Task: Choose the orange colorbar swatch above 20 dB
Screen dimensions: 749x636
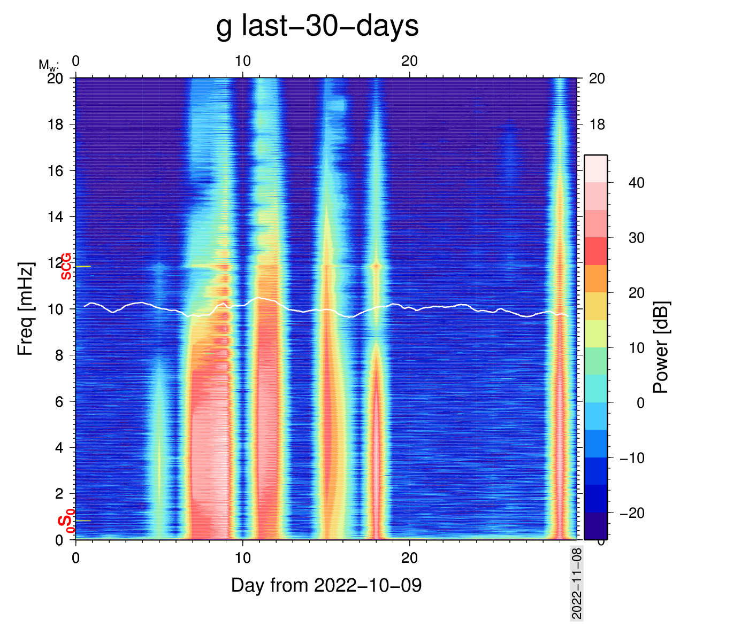Action: [595, 278]
